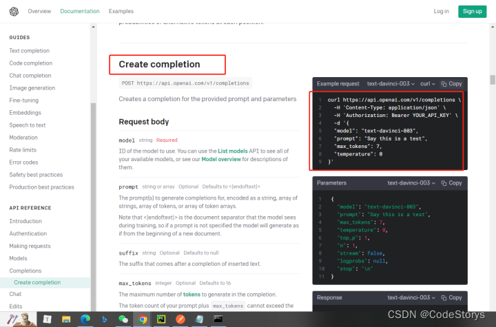Open the Code completion guide
Viewport: 496px width, 327px height.
(x=31, y=63)
